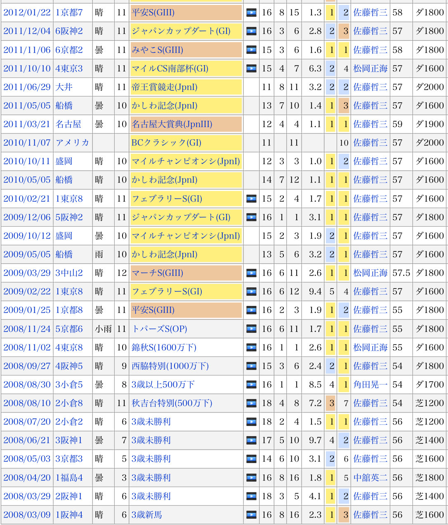Play video for フェブラリーS 2009/02/22 race
Image resolution: width=448 pixels, height=525 pixels.
point(251,292)
